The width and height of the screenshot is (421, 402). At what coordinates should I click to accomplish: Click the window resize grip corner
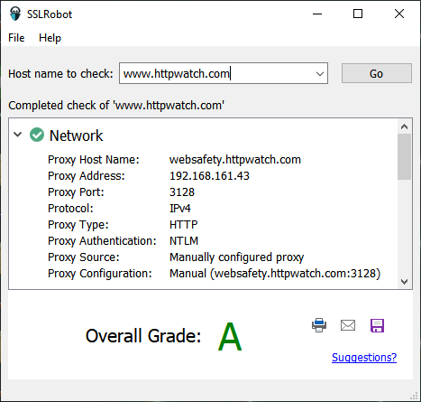click(x=415, y=396)
